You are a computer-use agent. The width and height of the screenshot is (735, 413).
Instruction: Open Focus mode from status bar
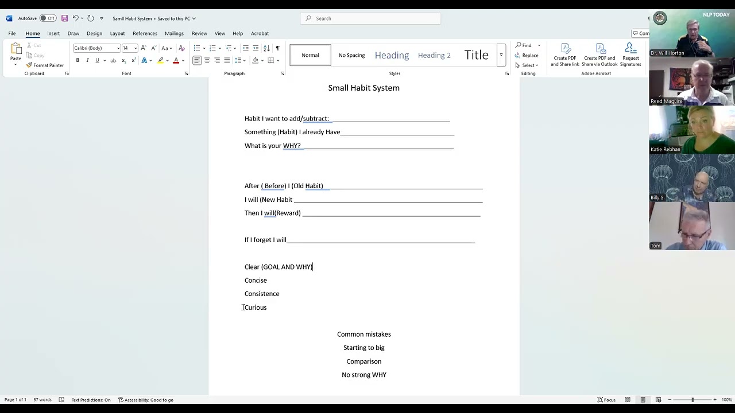[x=606, y=400]
